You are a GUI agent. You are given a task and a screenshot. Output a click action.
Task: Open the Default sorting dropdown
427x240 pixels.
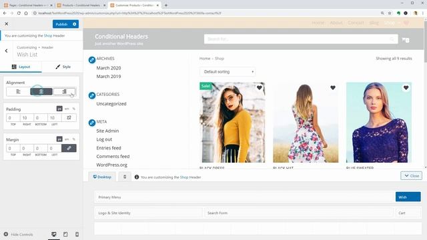tap(228, 72)
